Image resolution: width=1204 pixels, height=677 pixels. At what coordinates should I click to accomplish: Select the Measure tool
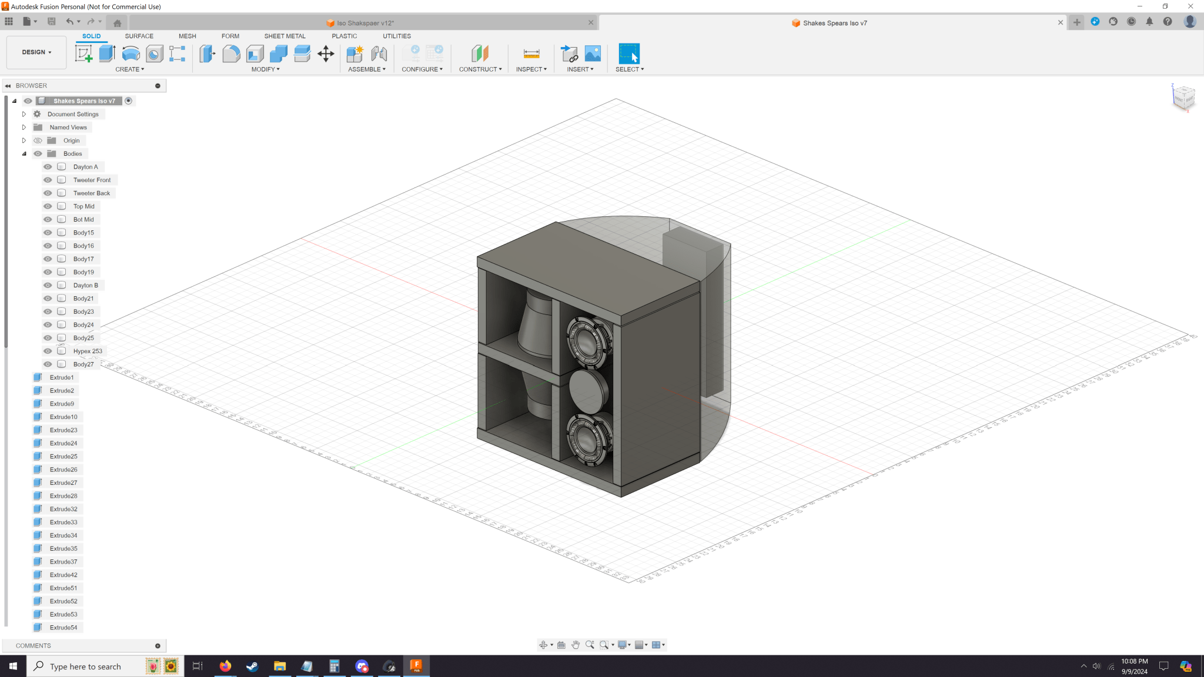click(531, 53)
